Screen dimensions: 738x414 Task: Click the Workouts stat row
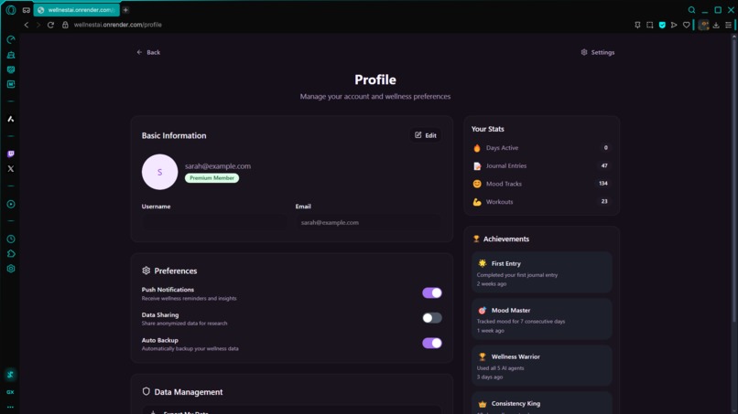(541, 202)
